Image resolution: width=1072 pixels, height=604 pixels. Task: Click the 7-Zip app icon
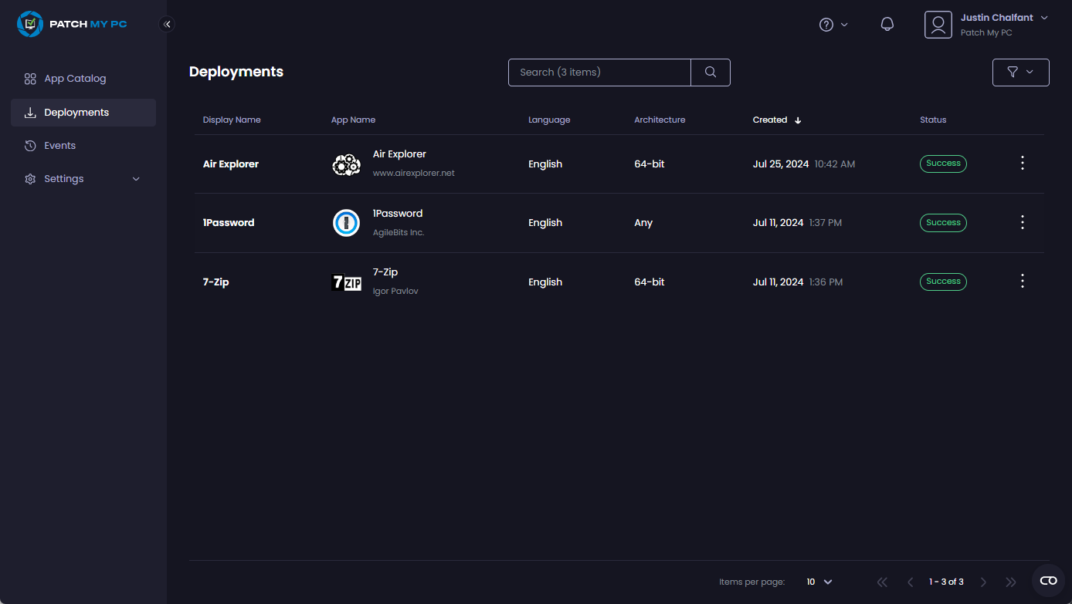[346, 282]
